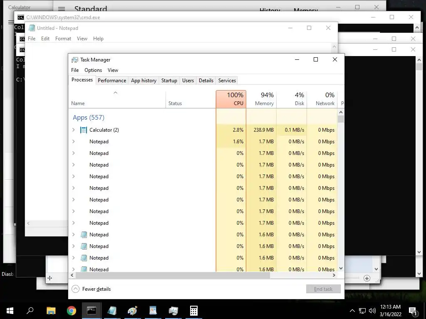The width and height of the screenshot is (426, 319).
Task: Collapse Task Manager with Fewer details
Action: (91, 289)
